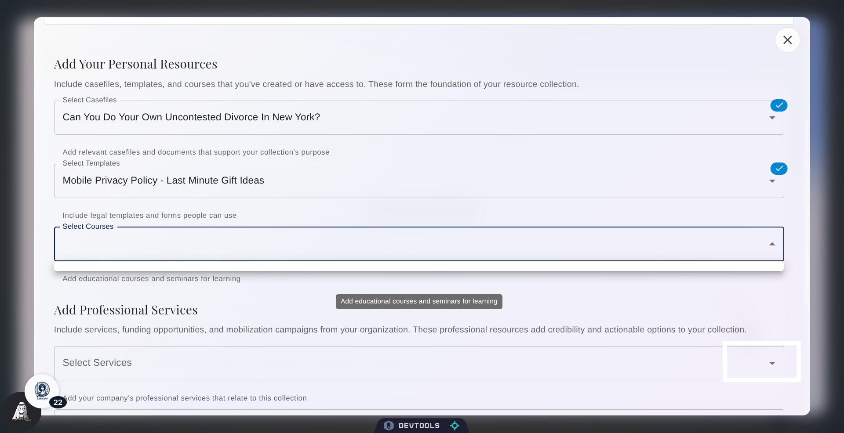
Task: Expand the Select Templates dropdown arrow
Action: point(772,181)
